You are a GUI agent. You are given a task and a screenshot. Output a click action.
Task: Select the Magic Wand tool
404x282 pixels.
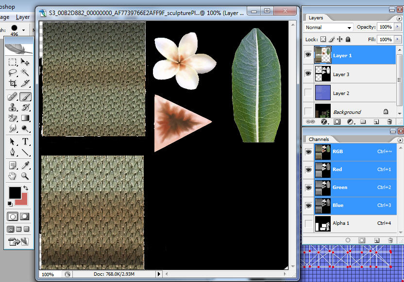point(25,73)
